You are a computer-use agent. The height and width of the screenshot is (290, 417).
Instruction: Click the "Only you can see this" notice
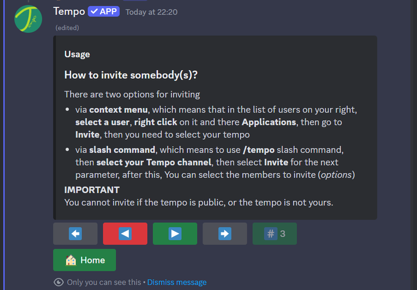[x=104, y=283]
